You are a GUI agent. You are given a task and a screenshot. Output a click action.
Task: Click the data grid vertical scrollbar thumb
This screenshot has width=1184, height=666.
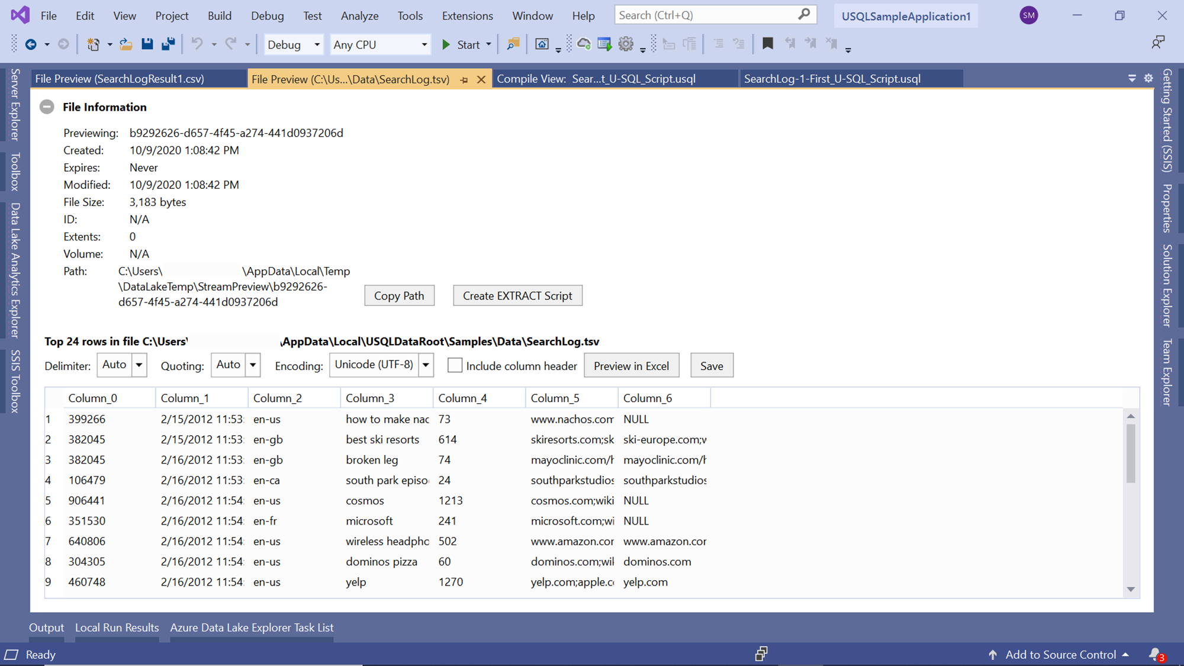[1131, 453]
